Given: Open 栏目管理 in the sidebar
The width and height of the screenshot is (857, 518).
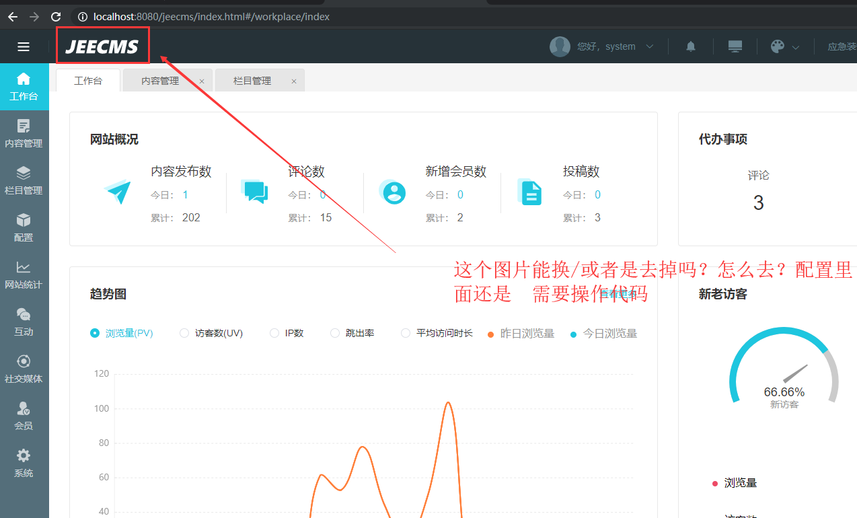Looking at the screenshot, I should [24, 181].
